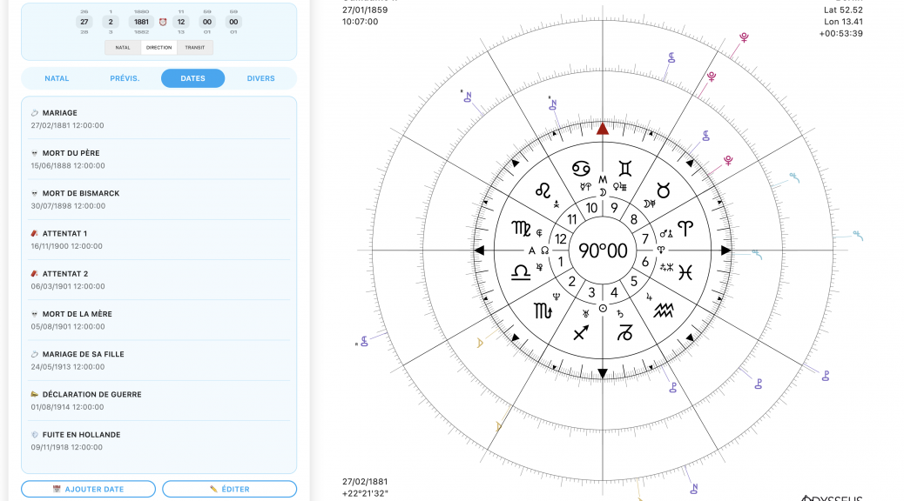Image resolution: width=904 pixels, height=501 pixels.
Task: Select the Scorpio glyph in the wheel
Action: (x=543, y=311)
